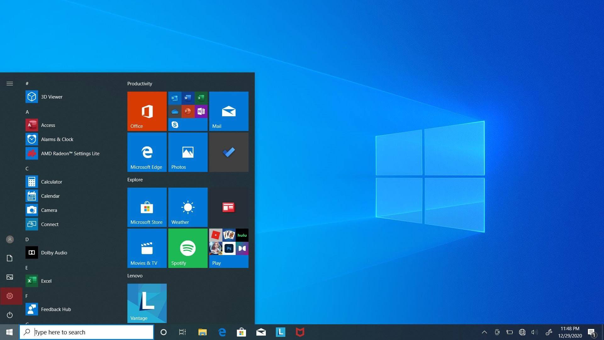Open the Camera app
Viewport: 604px width, 340px height.
[x=71, y=210]
